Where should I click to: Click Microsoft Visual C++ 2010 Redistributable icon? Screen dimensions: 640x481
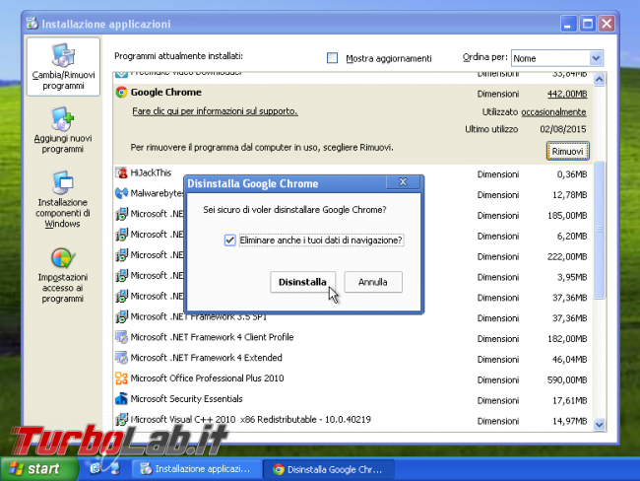[x=121, y=420]
